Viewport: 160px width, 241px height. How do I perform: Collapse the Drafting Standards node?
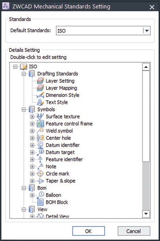pyautogui.click(x=24, y=74)
